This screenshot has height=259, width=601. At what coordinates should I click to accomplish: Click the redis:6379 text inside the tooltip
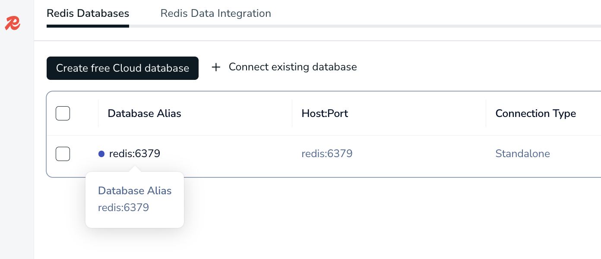click(123, 208)
